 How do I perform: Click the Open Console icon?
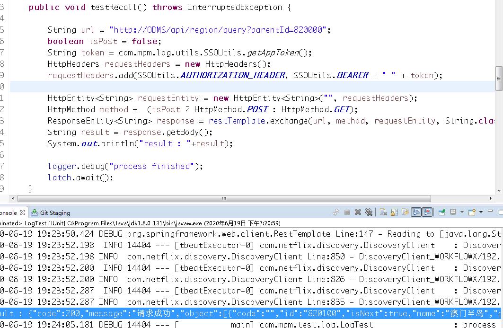coord(472,212)
